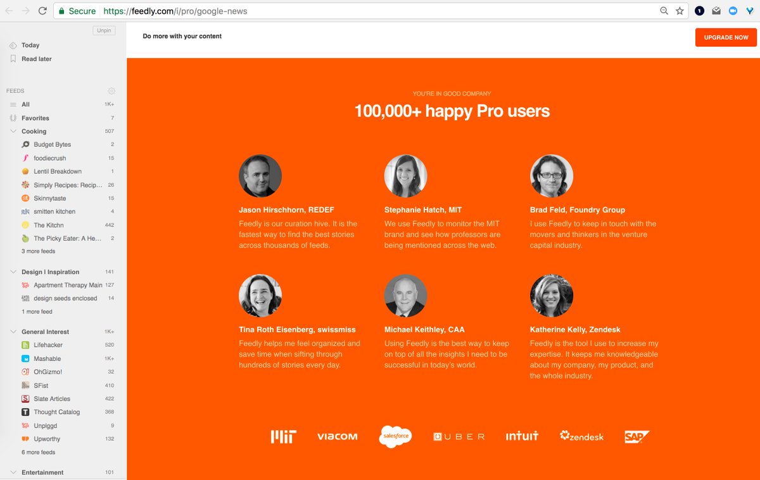Click the Uber logo
The width and height of the screenshot is (760, 480).
pyautogui.click(x=459, y=437)
